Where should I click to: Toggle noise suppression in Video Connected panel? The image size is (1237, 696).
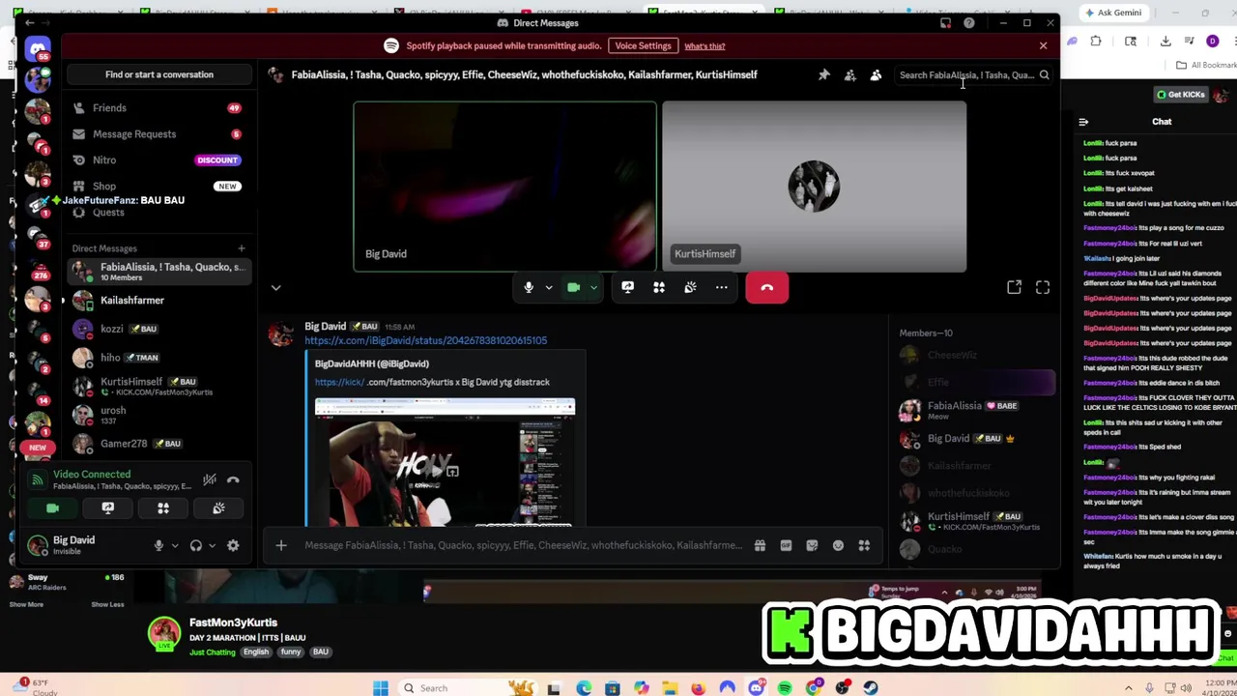(209, 479)
